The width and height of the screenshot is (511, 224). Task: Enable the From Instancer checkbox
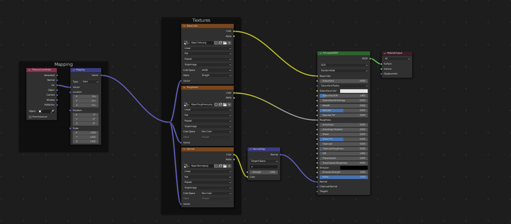(30, 117)
